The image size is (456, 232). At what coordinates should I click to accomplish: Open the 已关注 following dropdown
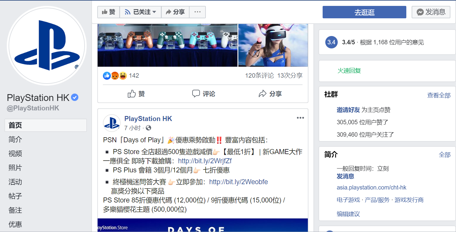pos(140,12)
